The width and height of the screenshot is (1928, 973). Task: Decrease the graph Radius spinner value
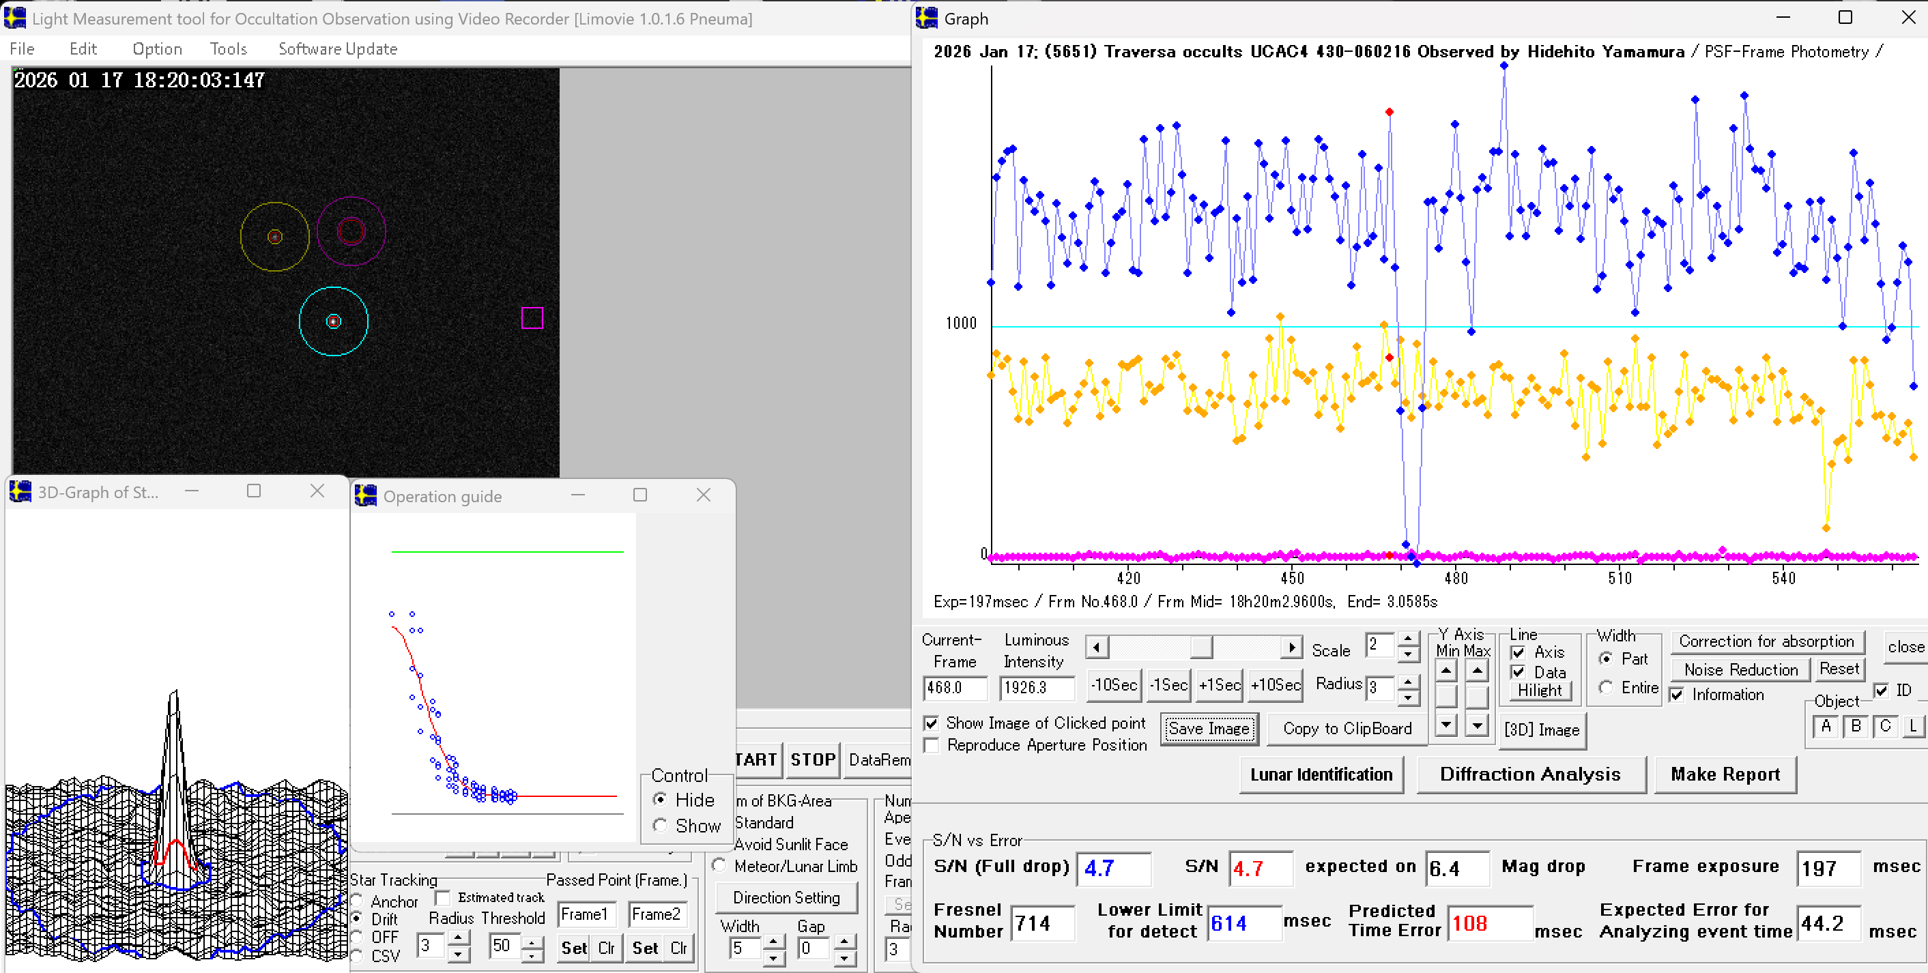tap(1408, 697)
